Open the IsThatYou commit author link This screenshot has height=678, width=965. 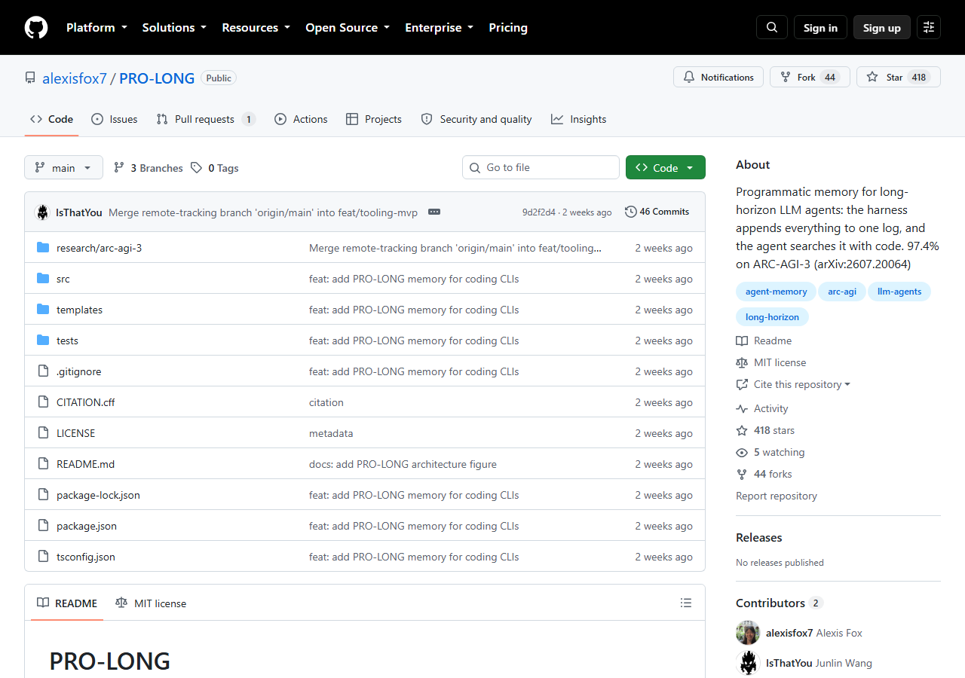pyautogui.click(x=79, y=212)
